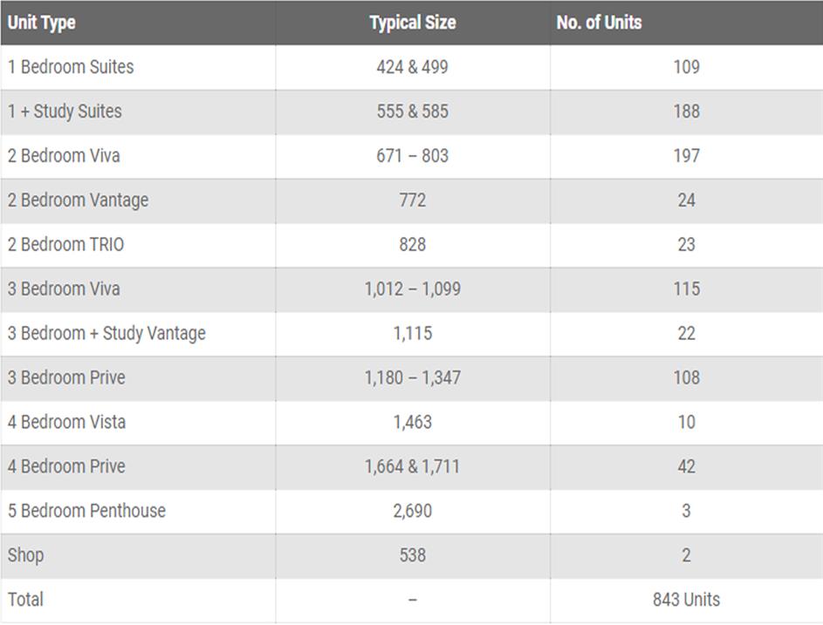Click the Unit Type column header

pos(42,23)
